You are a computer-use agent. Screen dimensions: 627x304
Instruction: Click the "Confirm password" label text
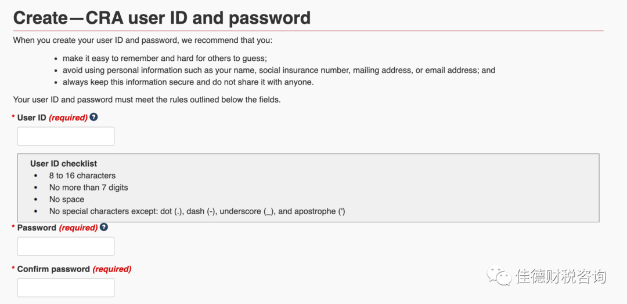(x=53, y=269)
